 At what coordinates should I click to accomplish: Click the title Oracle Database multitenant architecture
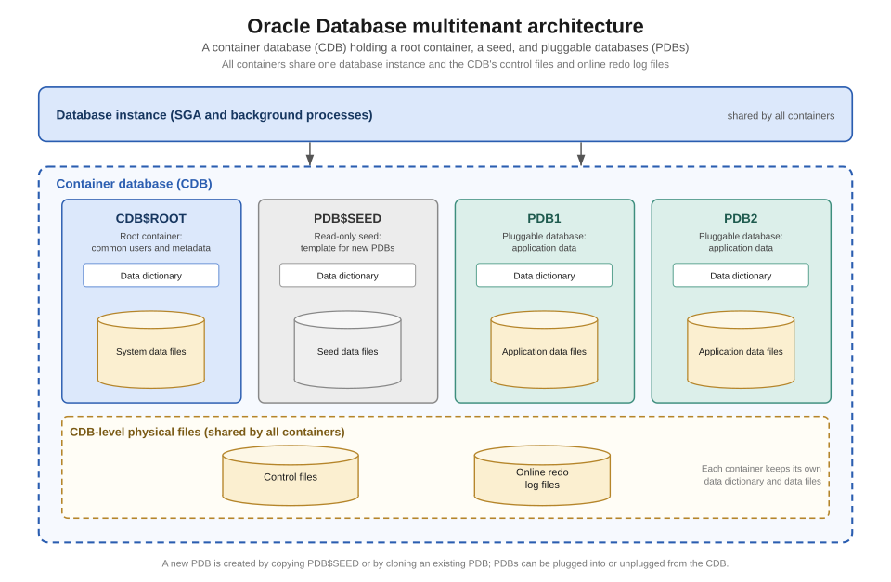click(x=445, y=26)
